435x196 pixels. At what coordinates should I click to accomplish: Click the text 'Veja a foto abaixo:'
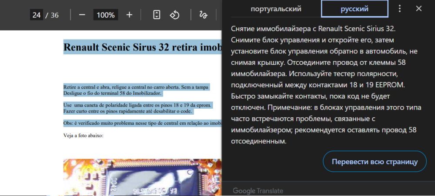pos(84,136)
